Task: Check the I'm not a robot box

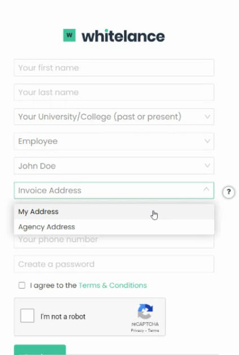Action: 27,316
